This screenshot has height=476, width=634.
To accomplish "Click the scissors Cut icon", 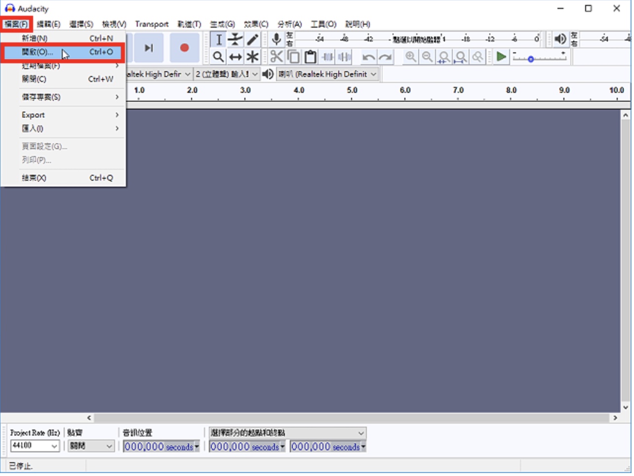I will (x=277, y=57).
